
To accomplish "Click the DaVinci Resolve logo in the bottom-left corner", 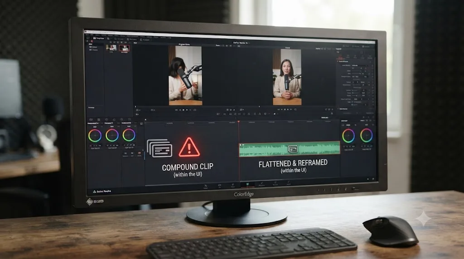I will click(x=95, y=191).
